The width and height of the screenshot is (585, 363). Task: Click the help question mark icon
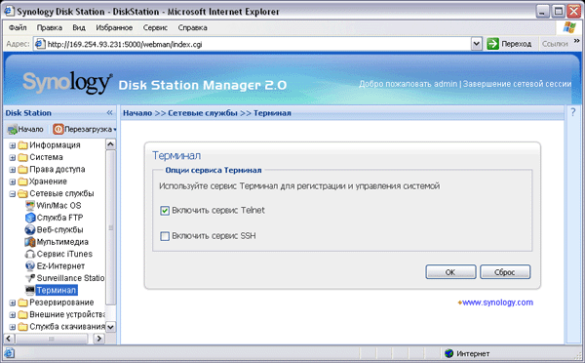[573, 112]
